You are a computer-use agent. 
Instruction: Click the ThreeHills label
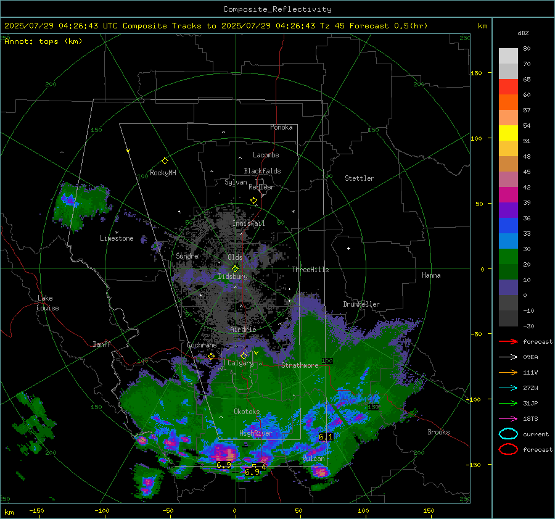point(310,270)
